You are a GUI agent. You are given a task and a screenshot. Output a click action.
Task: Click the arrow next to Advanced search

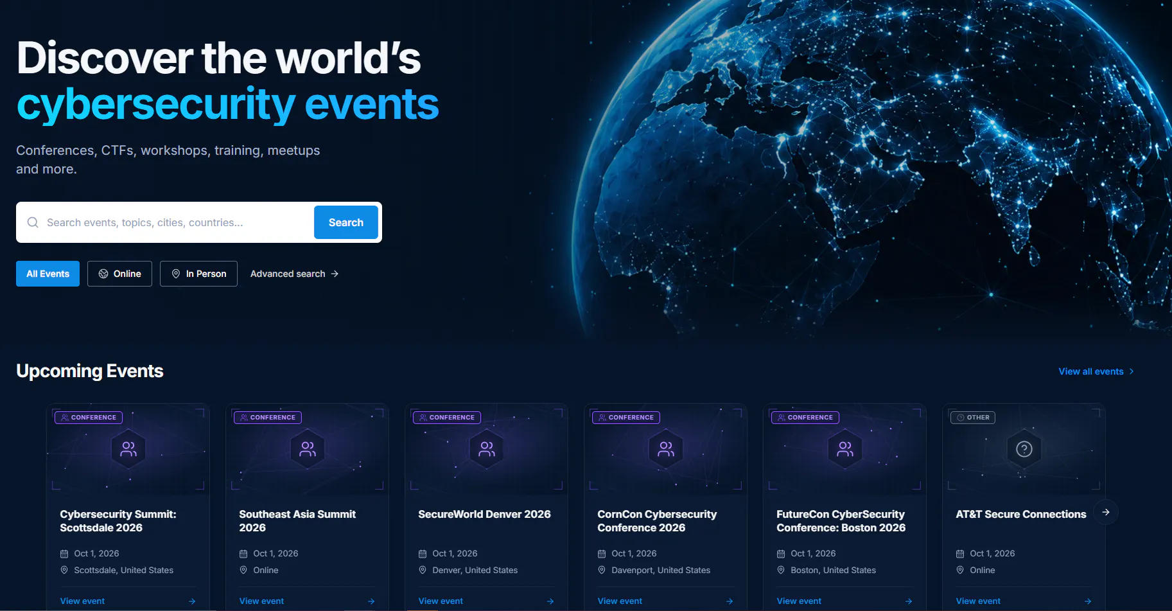[335, 274]
